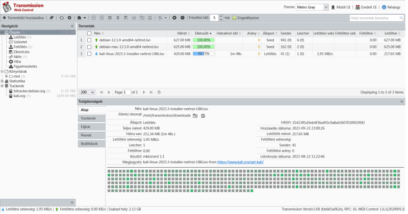Select Letöltés filter in navigation
Viewport: 408px width, 214px height.
(20, 37)
